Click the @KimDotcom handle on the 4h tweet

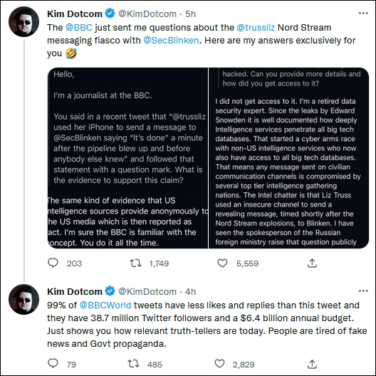[147, 292]
